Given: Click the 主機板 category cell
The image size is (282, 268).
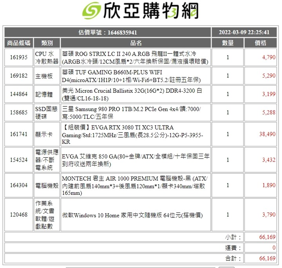Looking at the screenshot, I should 47,76.
